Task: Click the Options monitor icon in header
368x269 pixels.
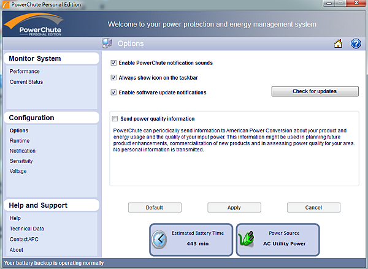Action: tap(107, 43)
